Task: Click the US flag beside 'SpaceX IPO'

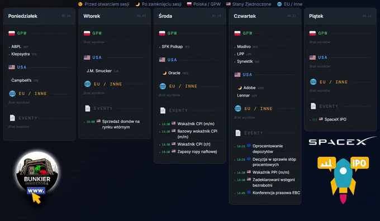Action: point(321,119)
